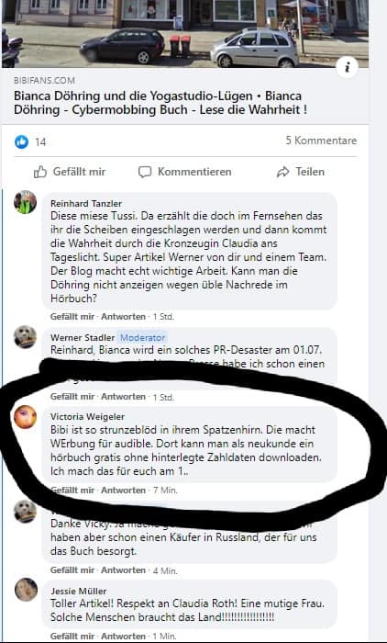This screenshot has height=643, width=387.
Task: Click Reinhard Tanzler's name
Action: point(86,203)
